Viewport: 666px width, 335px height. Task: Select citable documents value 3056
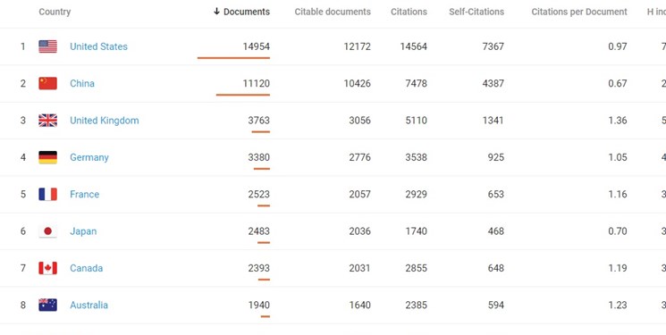pyautogui.click(x=359, y=121)
